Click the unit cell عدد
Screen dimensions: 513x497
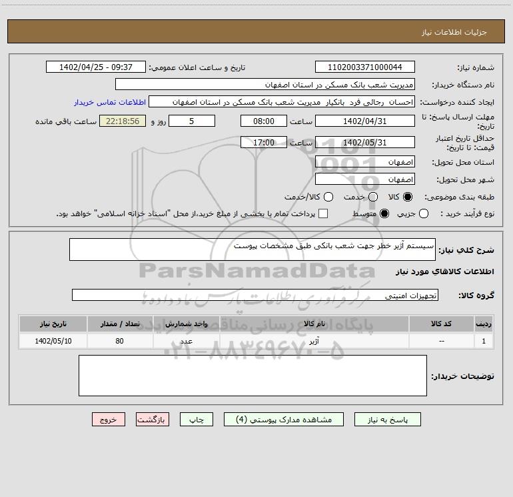tap(186, 341)
